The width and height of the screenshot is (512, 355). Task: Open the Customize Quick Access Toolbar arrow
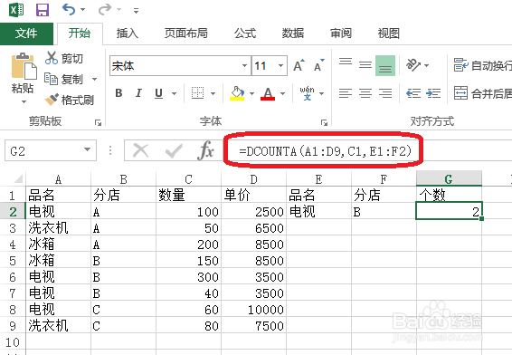point(137,11)
